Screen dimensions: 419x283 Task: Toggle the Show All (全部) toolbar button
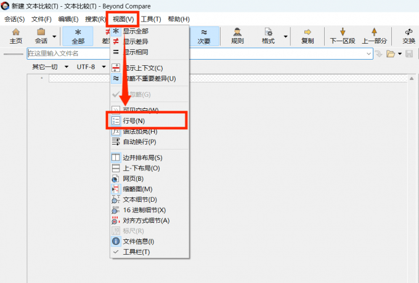point(78,36)
